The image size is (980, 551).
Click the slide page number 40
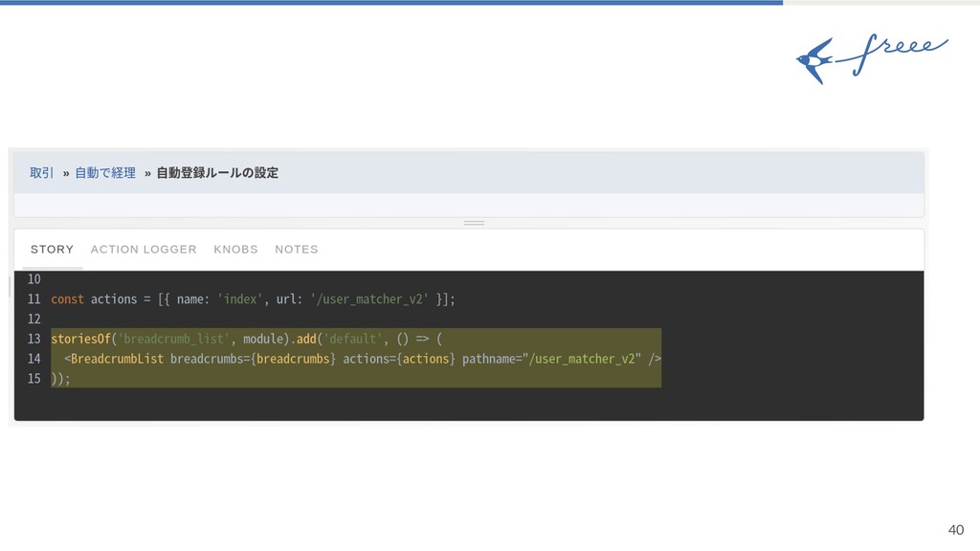click(x=956, y=530)
